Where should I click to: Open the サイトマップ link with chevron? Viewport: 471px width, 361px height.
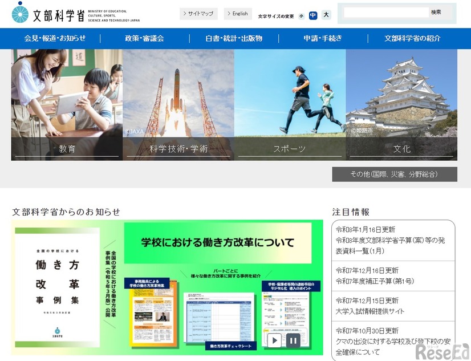198,14
